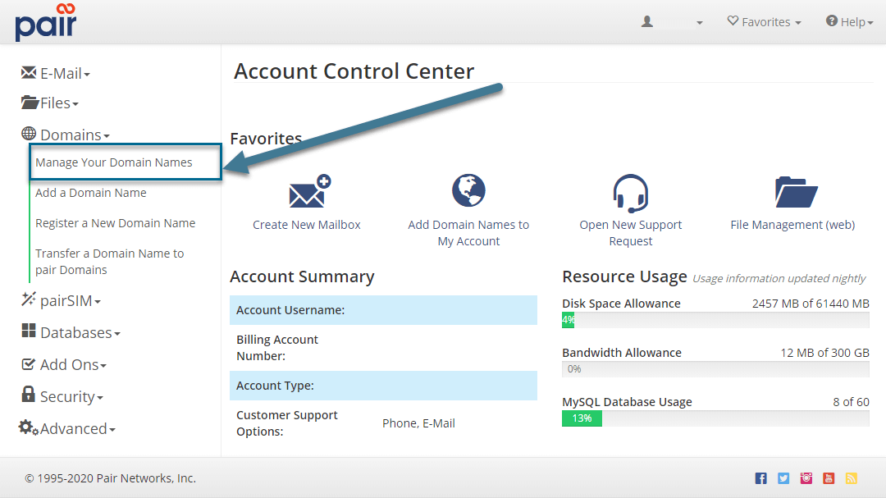Select Transfer a Domain Name to pair Domains
The width and height of the screenshot is (886, 498).
coord(110,261)
